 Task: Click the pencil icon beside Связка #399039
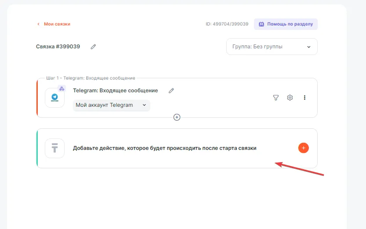click(93, 47)
